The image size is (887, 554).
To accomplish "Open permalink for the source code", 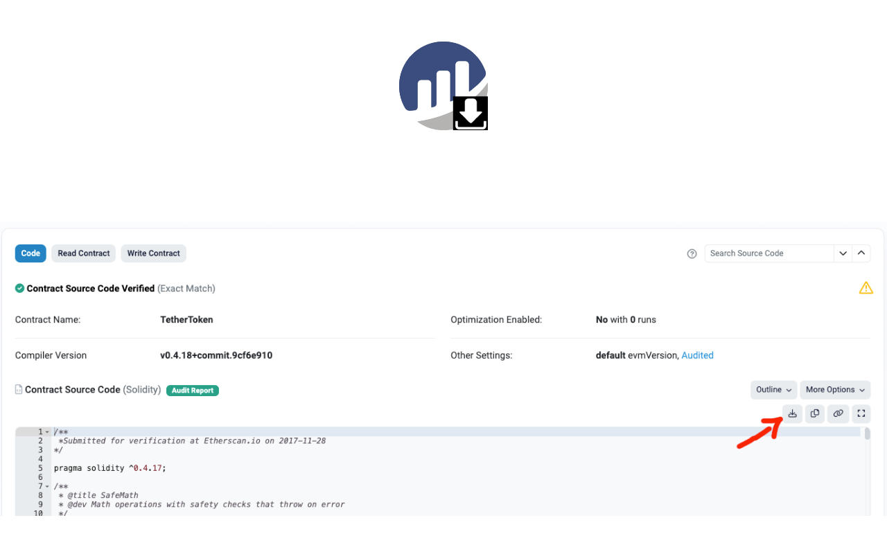I will point(838,413).
